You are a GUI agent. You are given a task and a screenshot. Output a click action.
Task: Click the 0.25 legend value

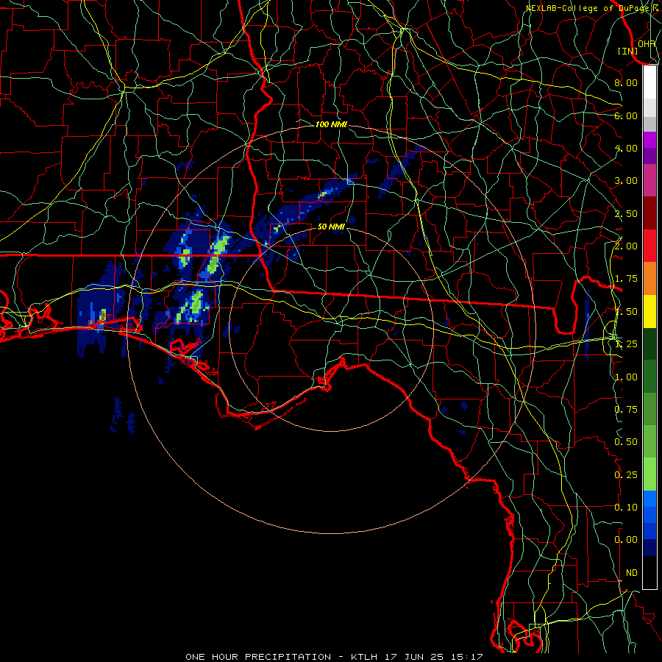(x=626, y=475)
